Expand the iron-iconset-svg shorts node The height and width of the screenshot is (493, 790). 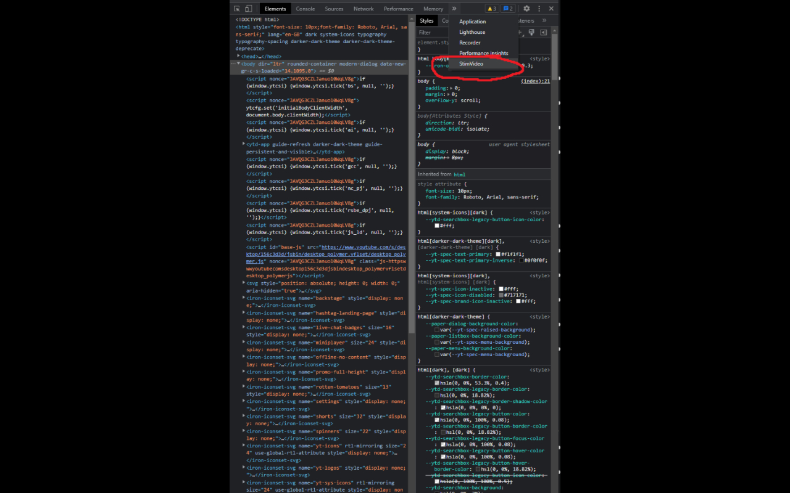(244, 416)
